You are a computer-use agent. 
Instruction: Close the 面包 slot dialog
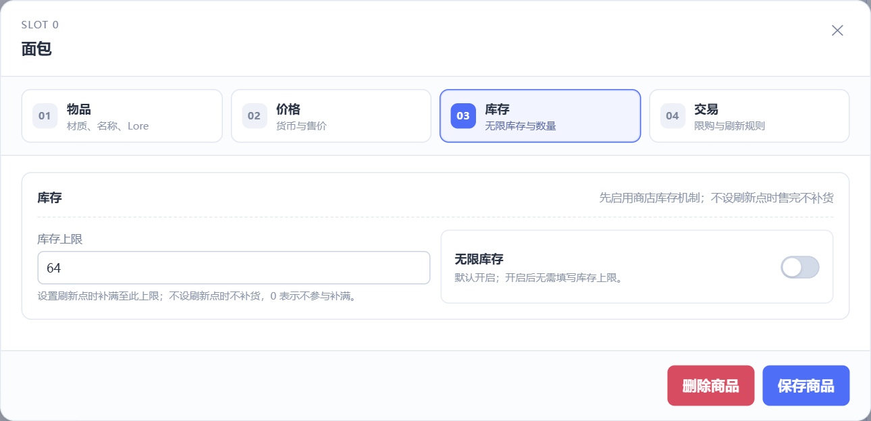click(x=837, y=30)
